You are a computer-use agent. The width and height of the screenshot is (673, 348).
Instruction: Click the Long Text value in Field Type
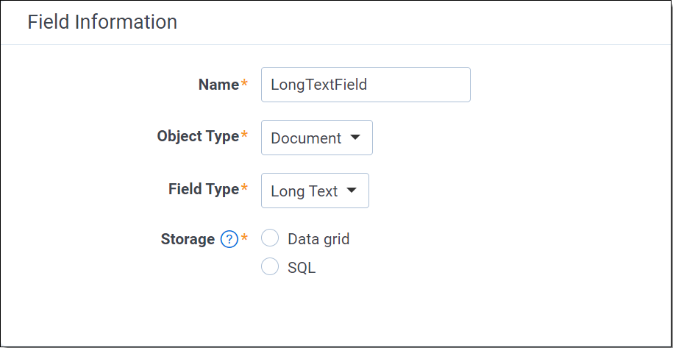click(305, 191)
